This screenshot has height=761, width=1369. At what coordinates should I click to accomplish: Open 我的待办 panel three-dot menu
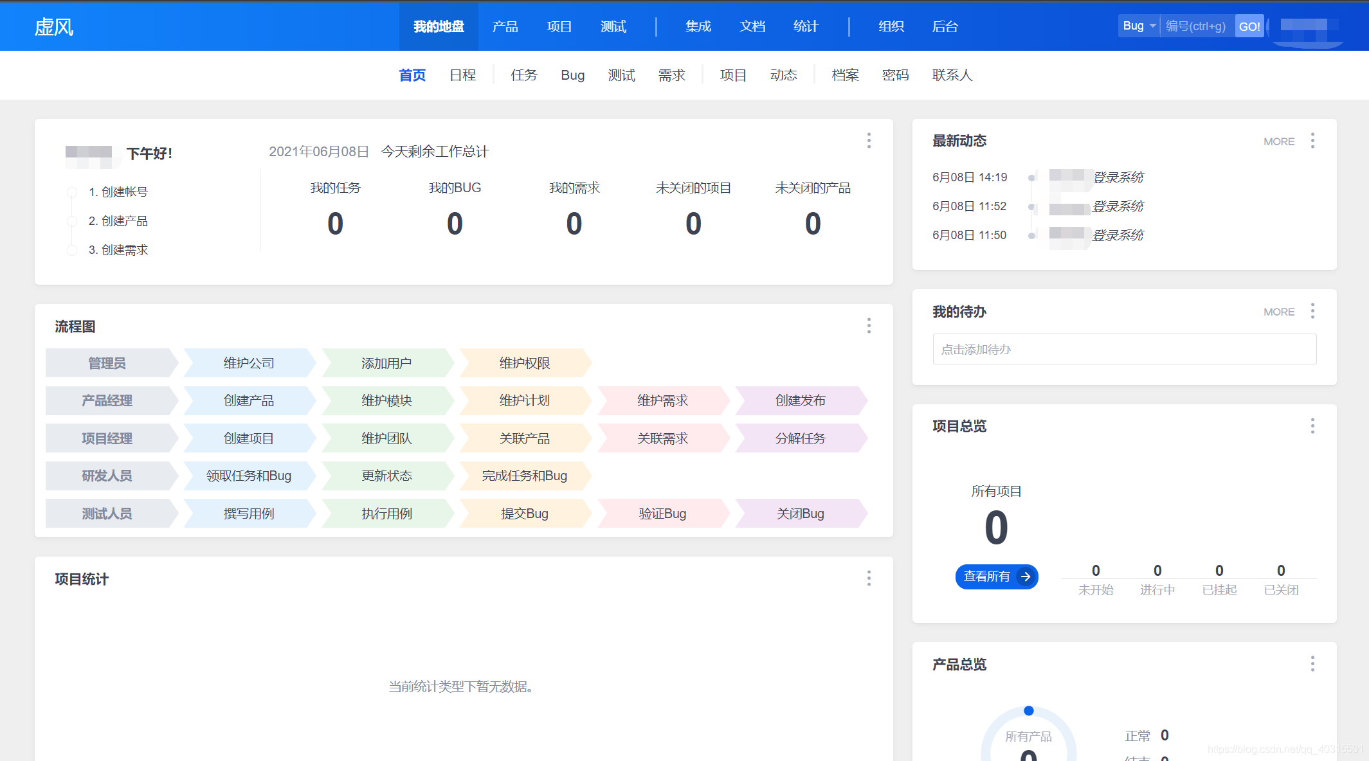[1312, 311]
